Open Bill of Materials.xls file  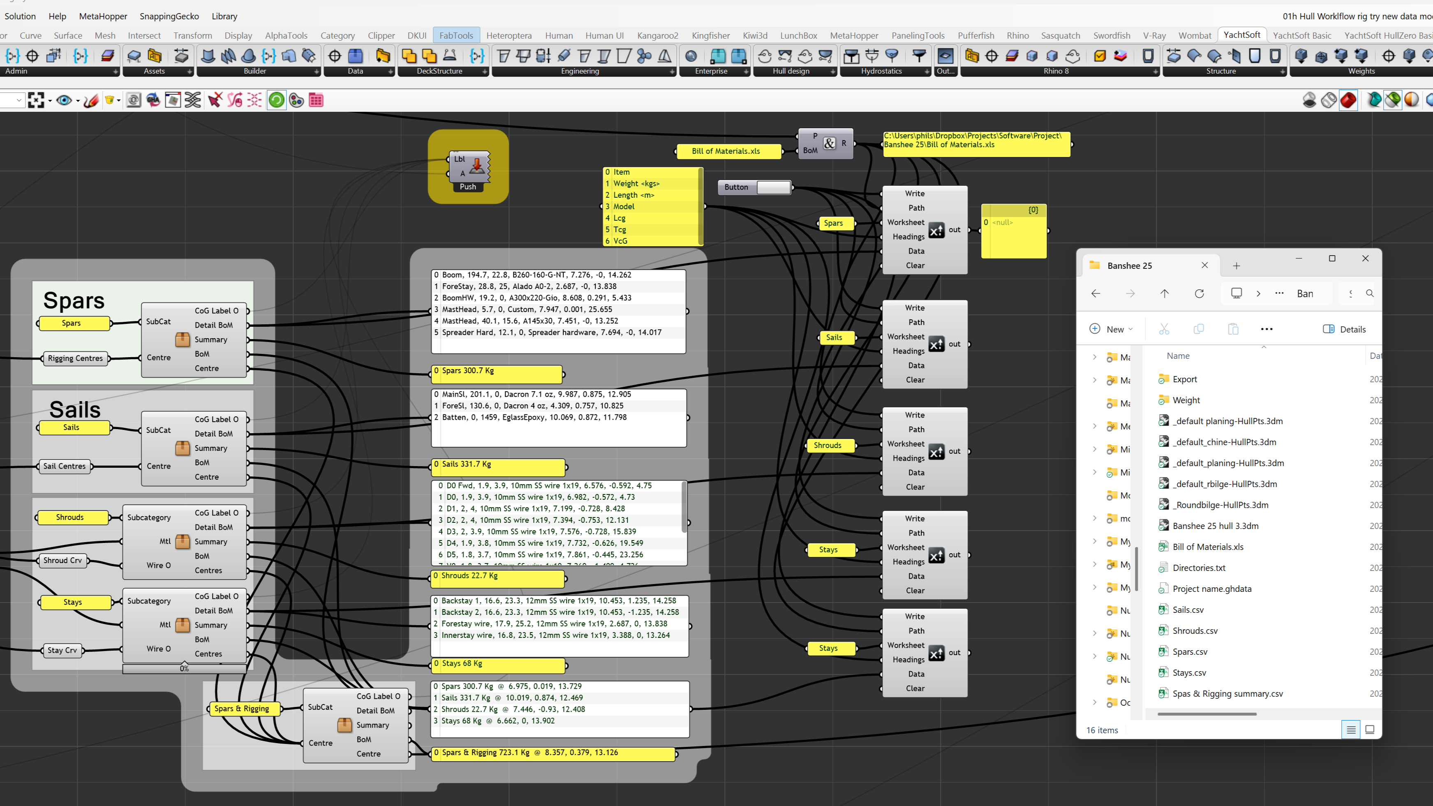1207,547
